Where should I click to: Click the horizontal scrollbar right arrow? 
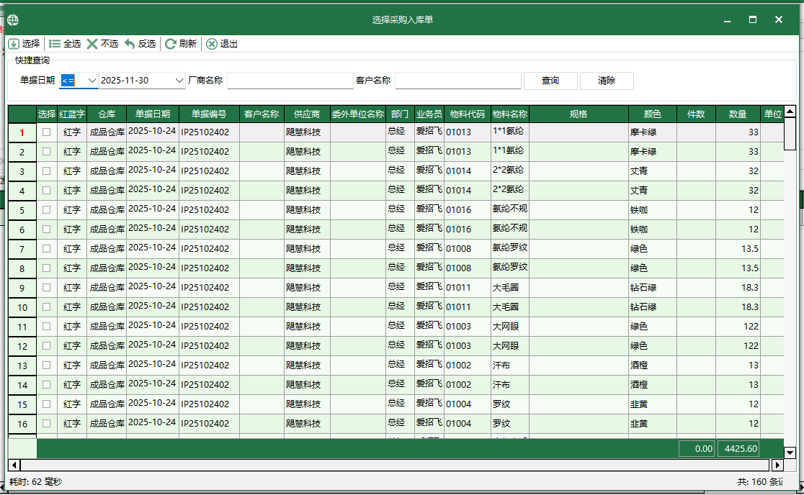click(x=777, y=465)
